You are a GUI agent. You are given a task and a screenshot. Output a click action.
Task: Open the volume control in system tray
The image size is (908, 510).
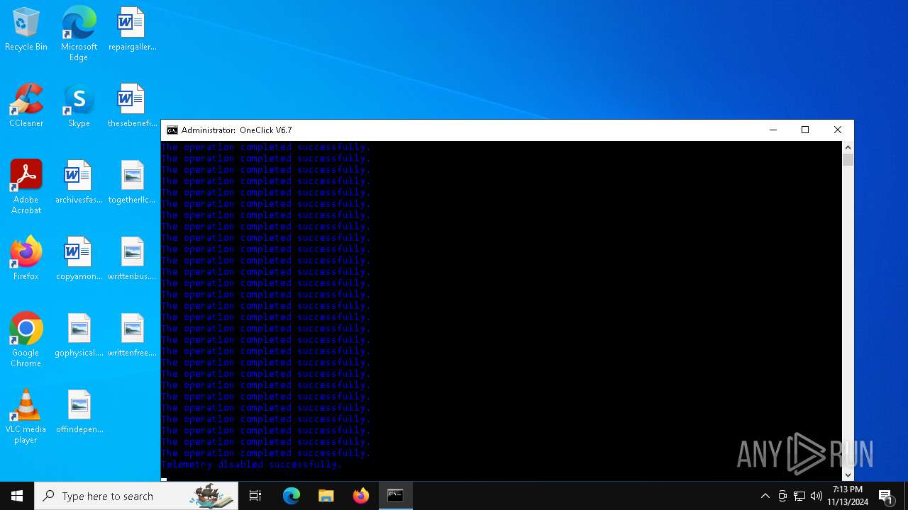click(x=816, y=496)
